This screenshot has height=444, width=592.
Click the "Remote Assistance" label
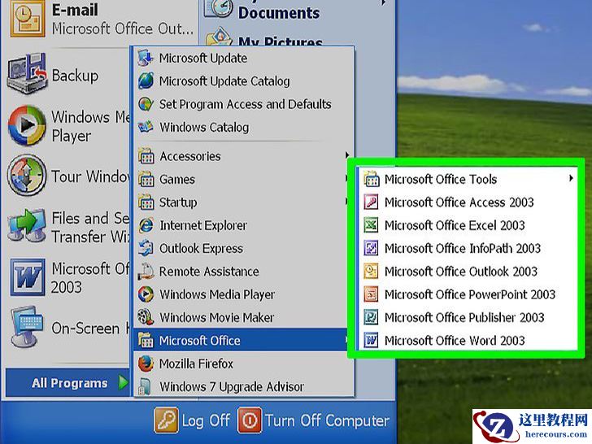(x=209, y=272)
